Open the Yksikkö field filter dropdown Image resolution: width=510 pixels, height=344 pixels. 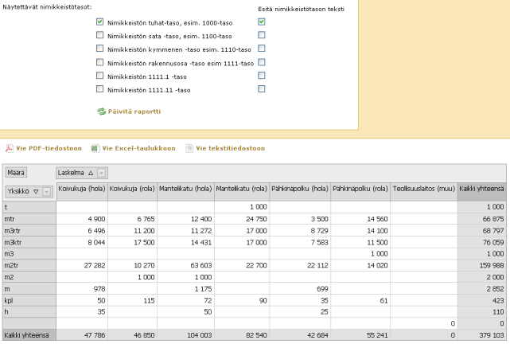(47, 192)
